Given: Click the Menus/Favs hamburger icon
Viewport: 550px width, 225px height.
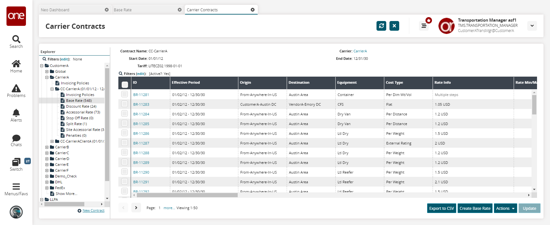Looking at the screenshot, I should click(x=16, y=187).
